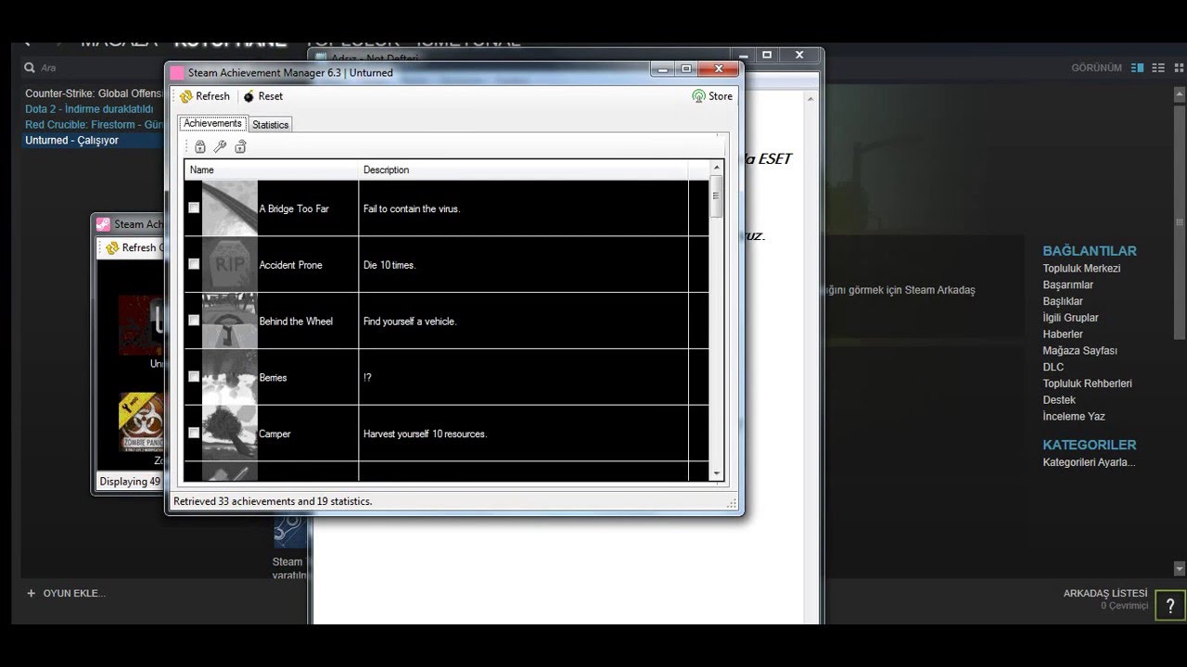Image resolution: width=1187 pixels, height=667 pixels.
Task: Open the Topluluk Rehberleri link
Action: click(1087, 384)
